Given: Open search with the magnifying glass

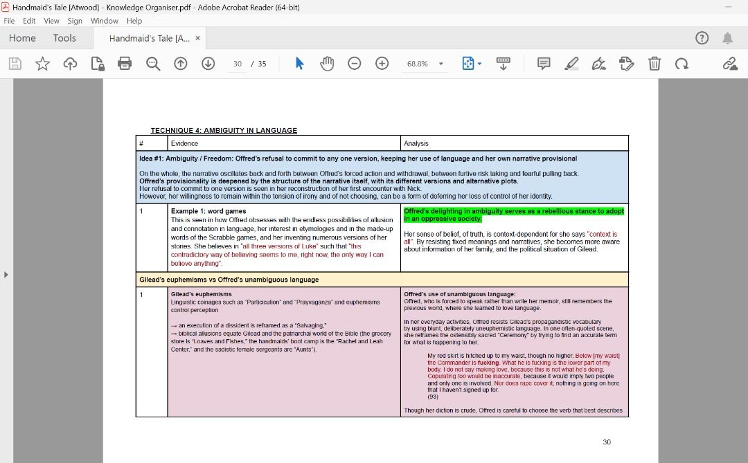Looking at the screenshot, I should [x=152, y=63].
